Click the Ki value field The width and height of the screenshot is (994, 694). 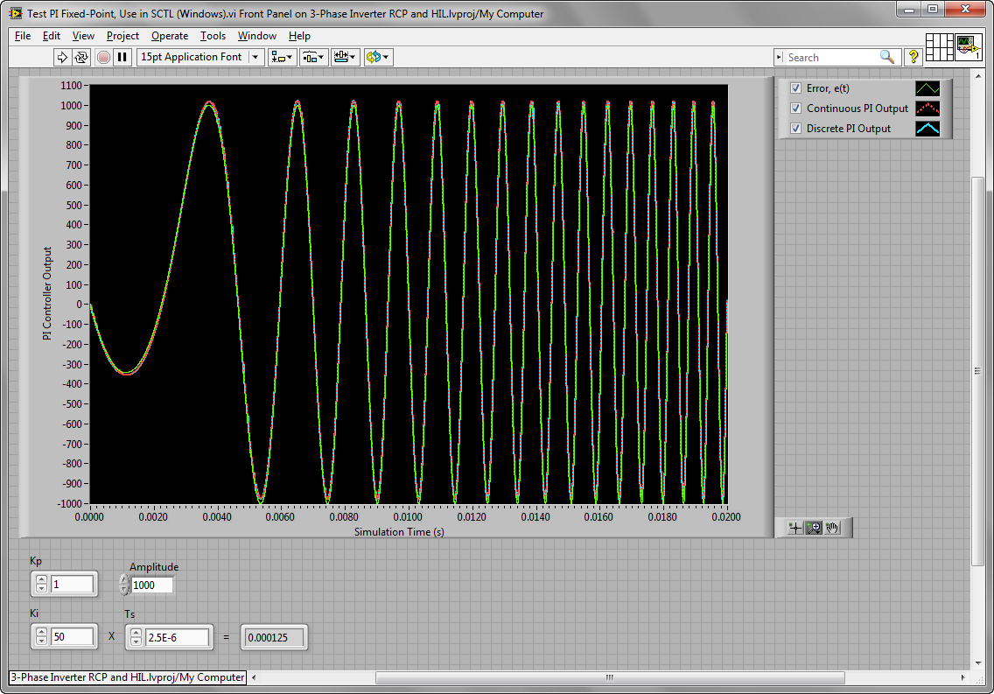click(x=72, y=636)
